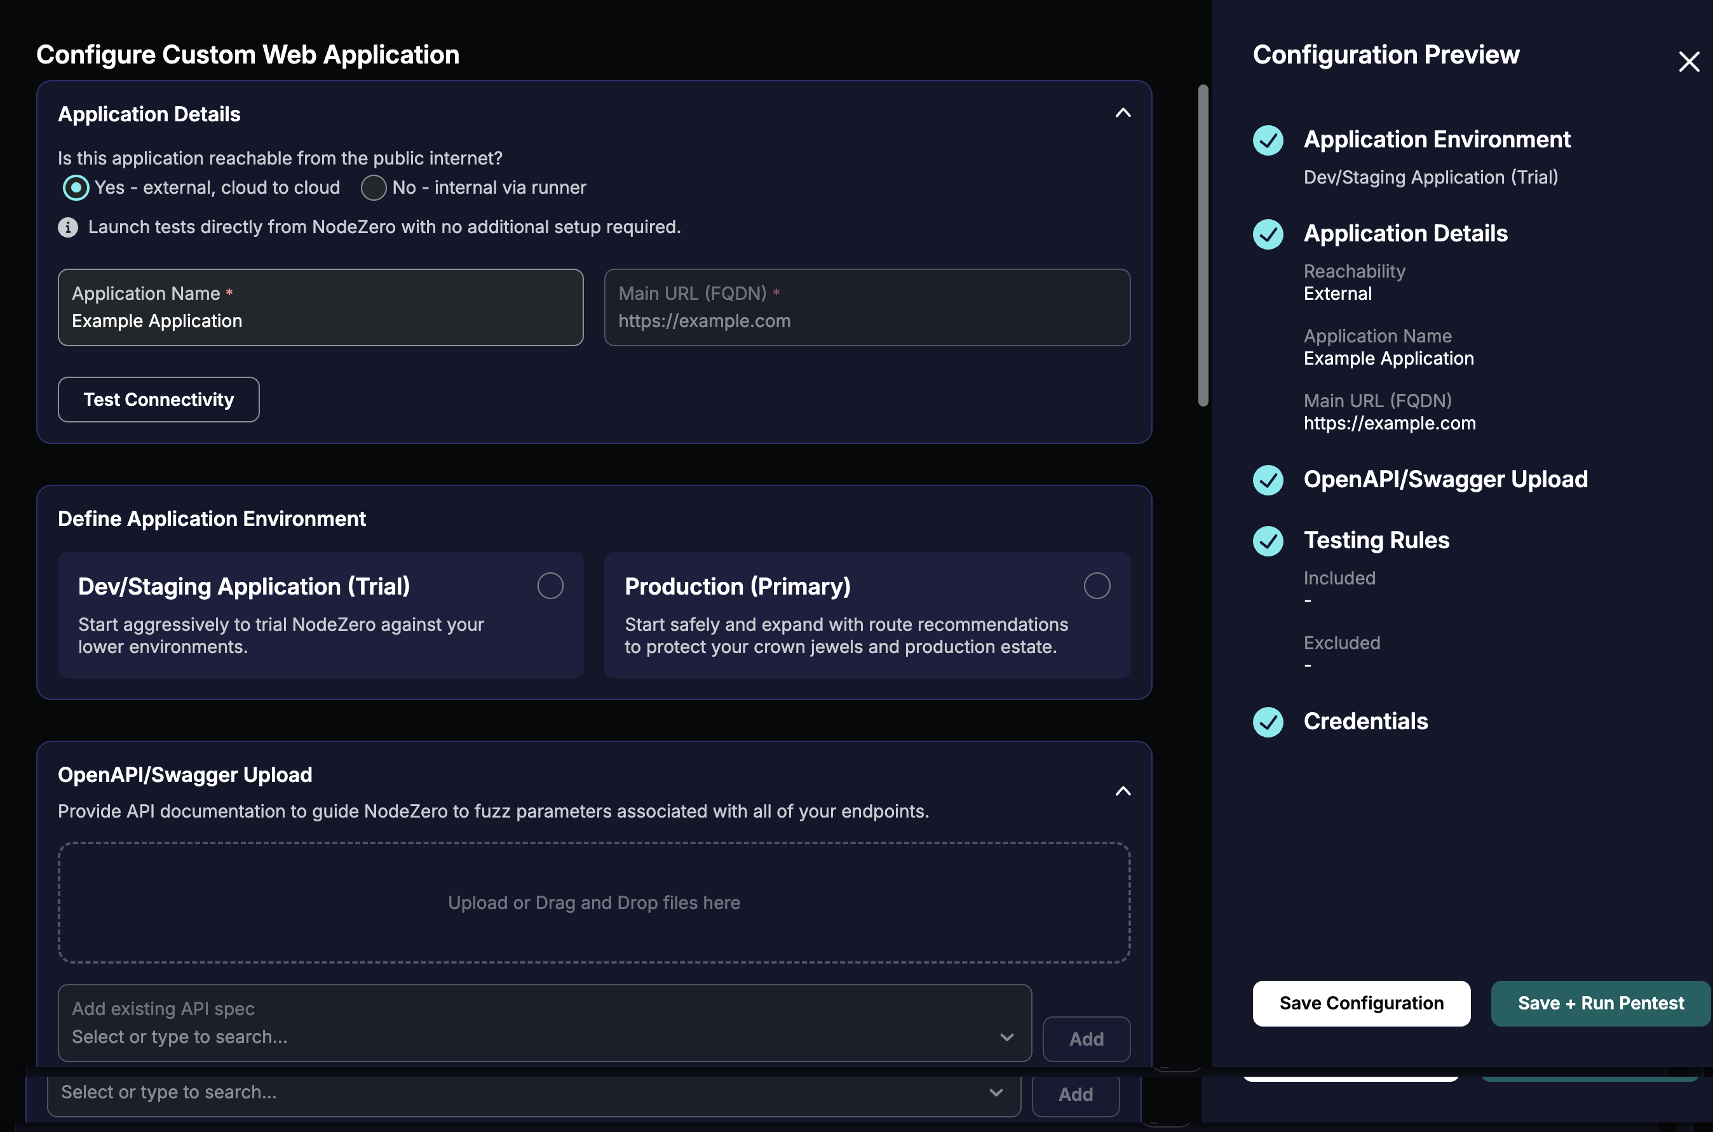Screen dimensions: 1713x1132
Task: Click Add next to existing API spec
Action: coord(1086,1039)
